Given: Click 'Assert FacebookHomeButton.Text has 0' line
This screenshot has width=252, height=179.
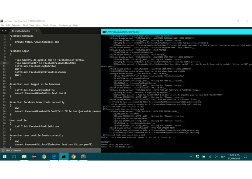Looking at the screenshot, I should (41, 93).
